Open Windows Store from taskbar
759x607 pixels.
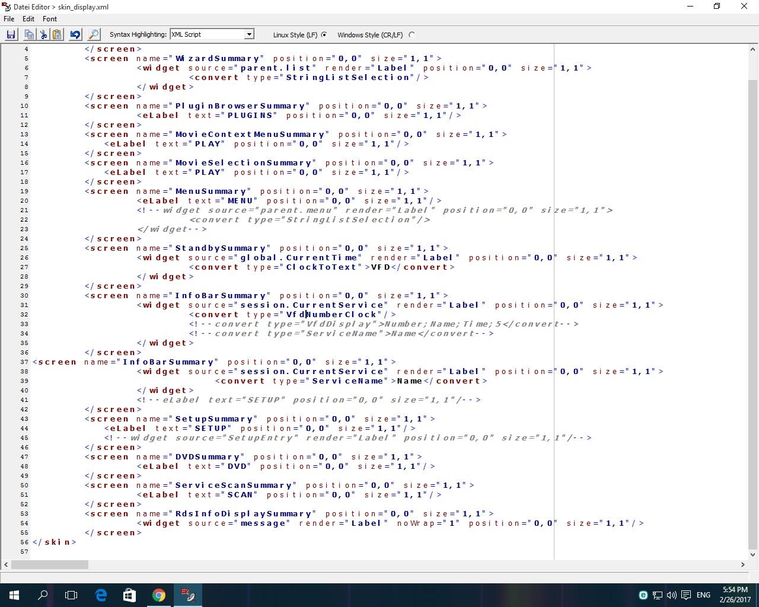pyautogui.click(x=129, y=595)
